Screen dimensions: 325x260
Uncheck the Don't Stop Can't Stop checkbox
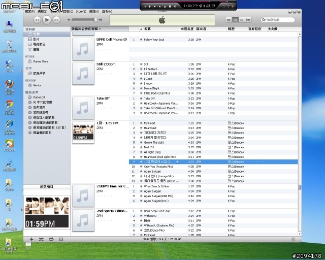(x=141, y=211)
